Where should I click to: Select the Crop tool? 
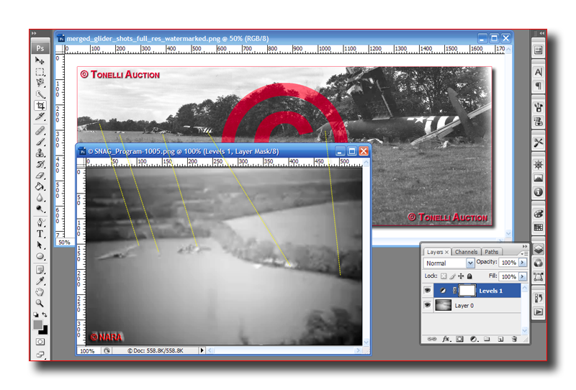click(x=40, y=106)
